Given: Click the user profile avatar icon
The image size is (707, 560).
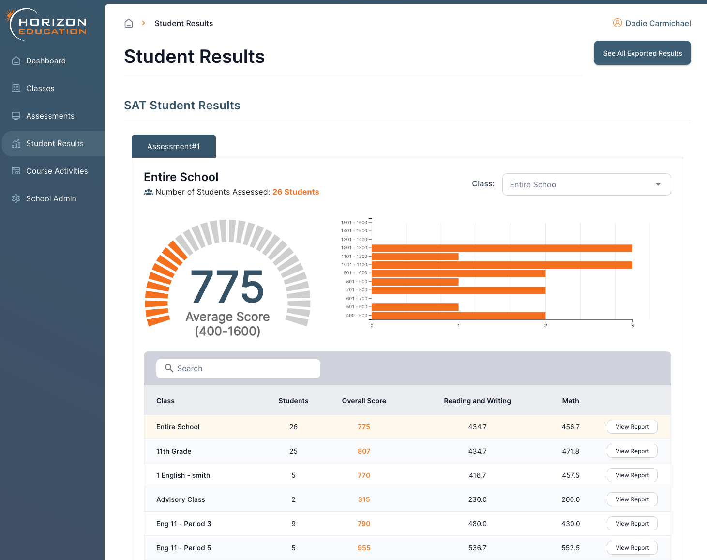Looking at the screenshot, I should pyautogui.click(x=617, y=23).
